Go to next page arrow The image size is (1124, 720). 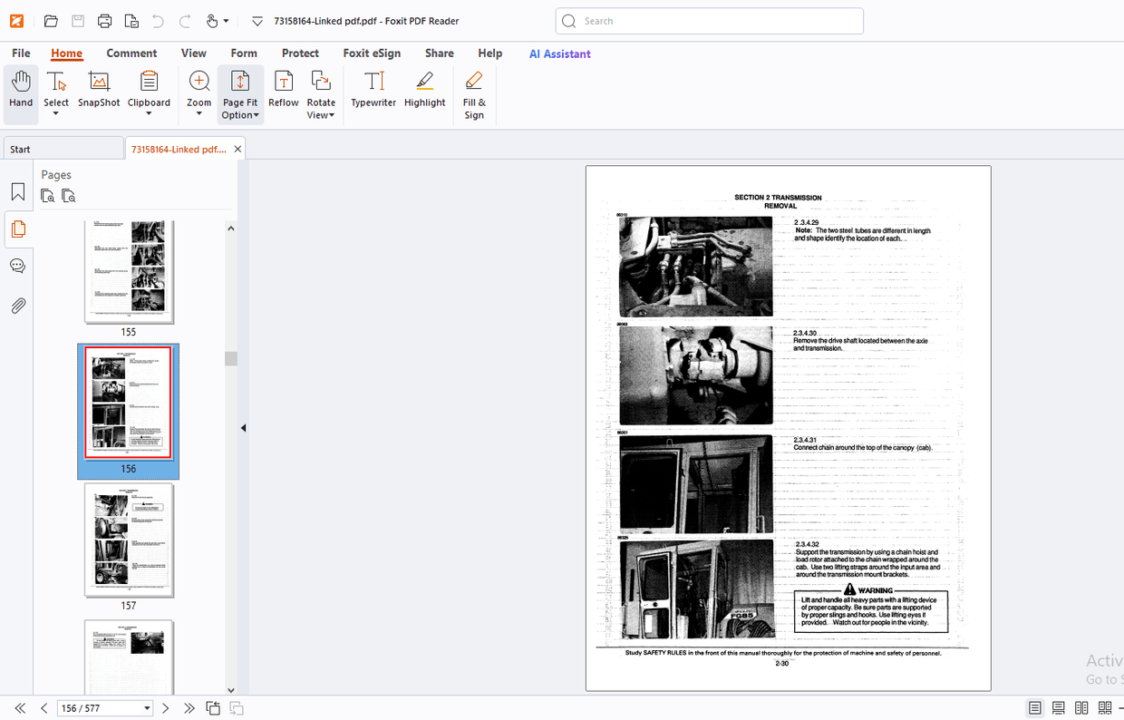[166, 708]
